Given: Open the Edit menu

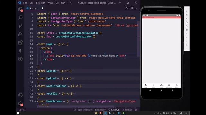Looking at the screenshot, I should coord(32,3).
